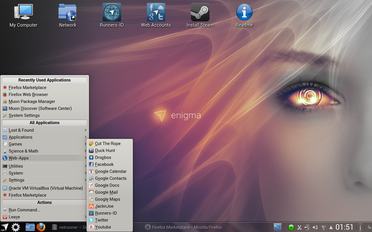Image resolution: width=372 pixels, height=232 pixels.
Task: Expand the Games submenu
Action: 44,144
